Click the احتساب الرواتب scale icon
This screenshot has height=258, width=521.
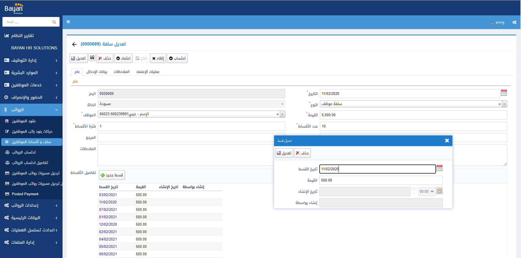7,152
